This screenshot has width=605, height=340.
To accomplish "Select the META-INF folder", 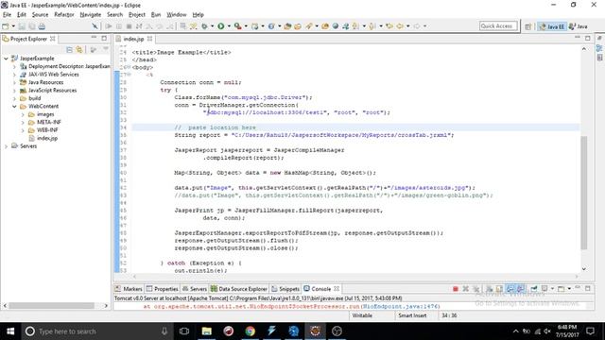I will pos(48,122).
